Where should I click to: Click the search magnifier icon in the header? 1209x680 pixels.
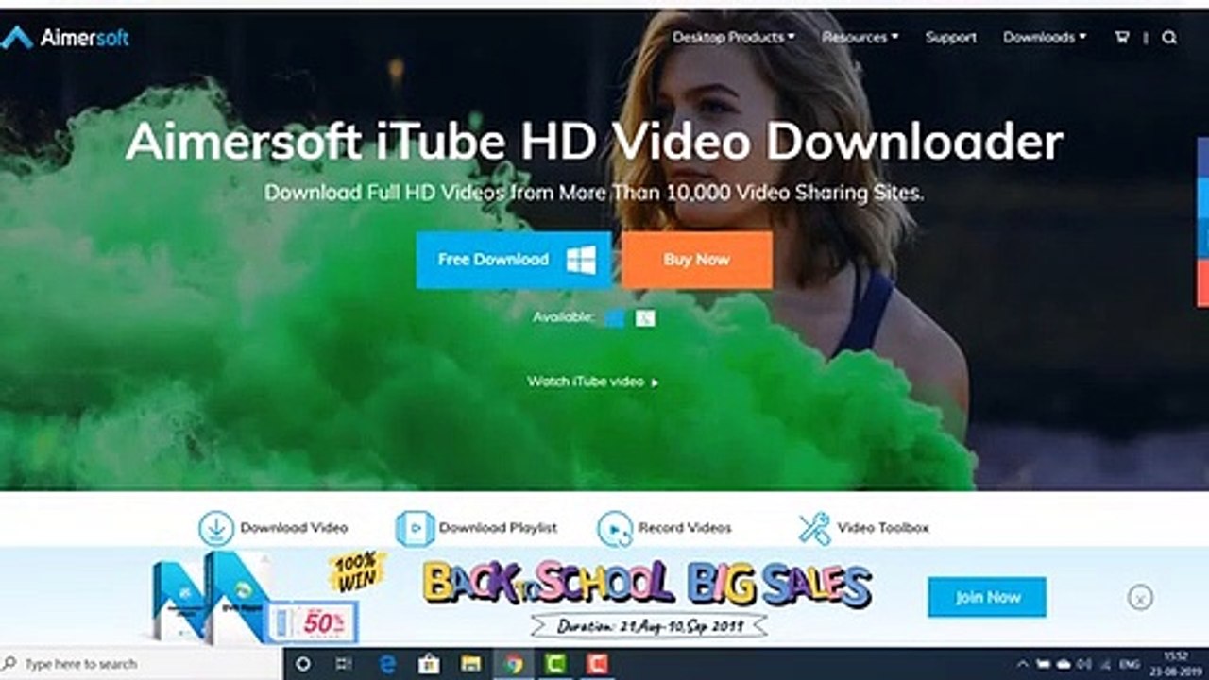point(1169,38)
